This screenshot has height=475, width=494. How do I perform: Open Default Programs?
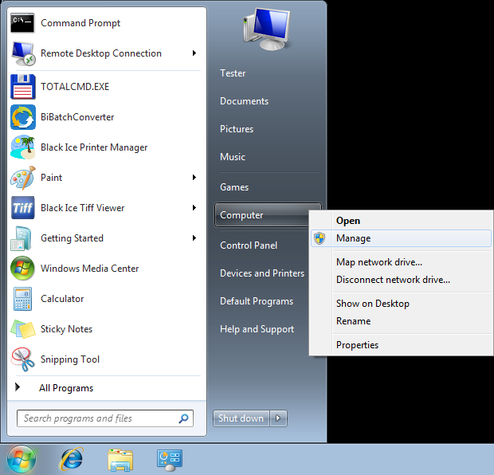click(x=257, y=301)
